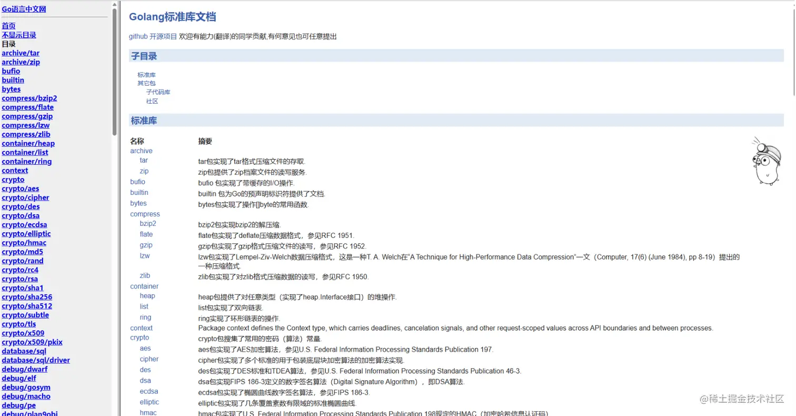Open container/list sidebar link

click(25, 152)
